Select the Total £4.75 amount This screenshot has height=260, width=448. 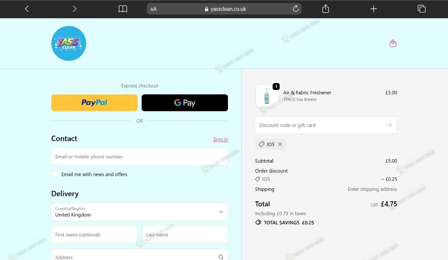pyautogui.click(x=389, y=204)
